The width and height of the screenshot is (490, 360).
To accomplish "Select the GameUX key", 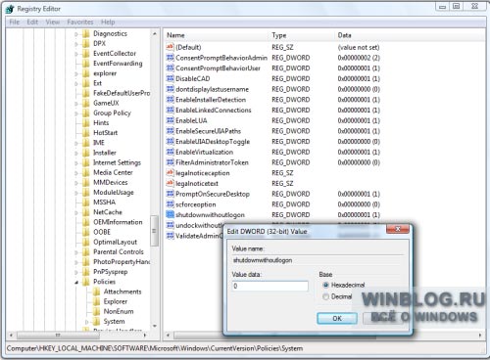I will [x=106, y=103].
